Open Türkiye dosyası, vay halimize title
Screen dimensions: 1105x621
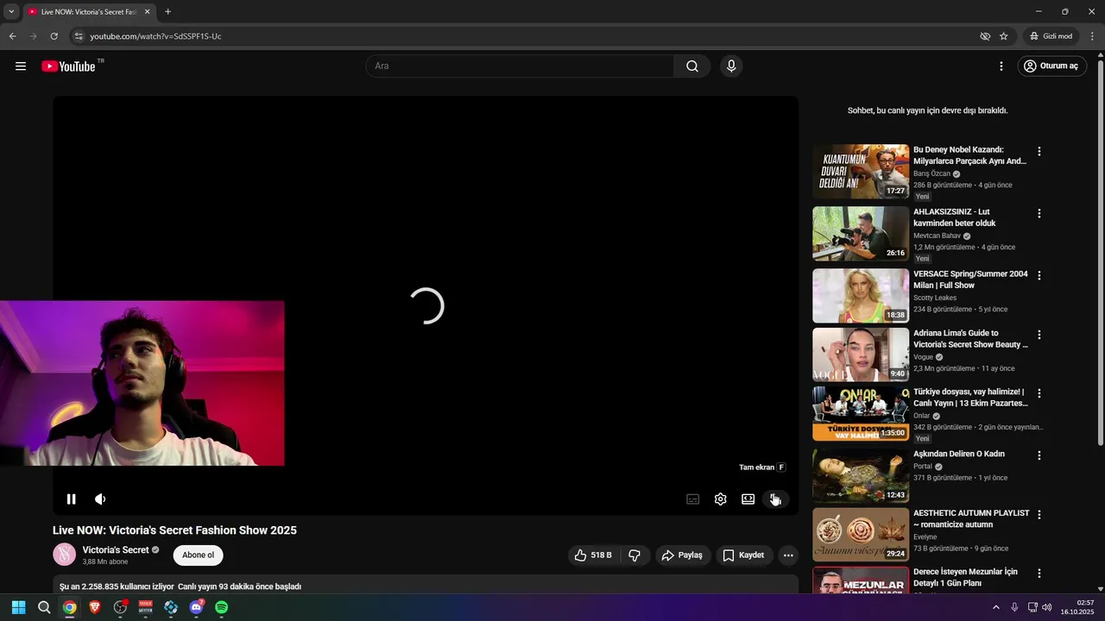(971, 398)
